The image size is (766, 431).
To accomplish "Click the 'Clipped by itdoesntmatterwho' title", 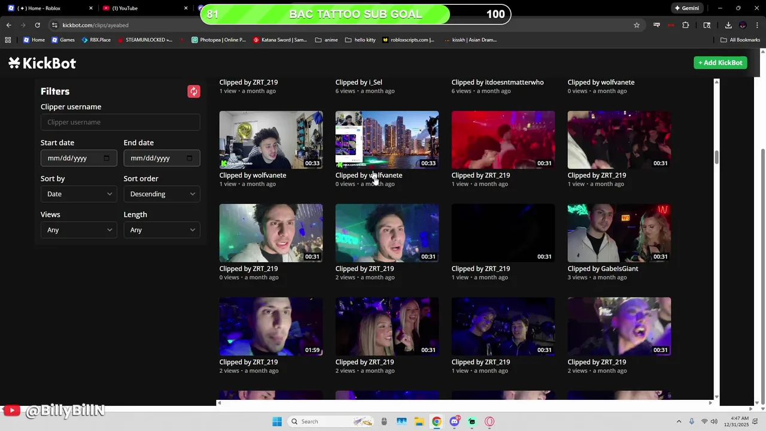I will tap(497, 82).
